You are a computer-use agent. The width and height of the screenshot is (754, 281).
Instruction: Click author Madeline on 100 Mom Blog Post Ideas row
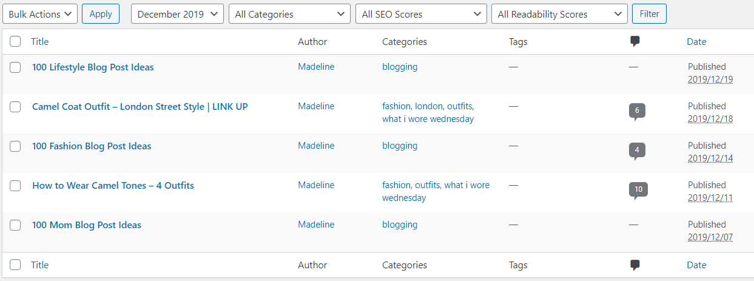tap(316, 225)
